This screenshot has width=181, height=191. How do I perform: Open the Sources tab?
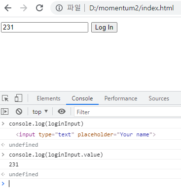pyautogui.click(x=159, y=98)
